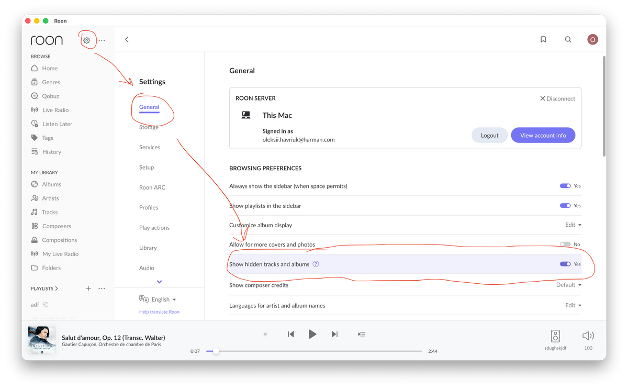Click the Logout button
Viewport: 628px width, 389px height.
click(x=489, y=135)
